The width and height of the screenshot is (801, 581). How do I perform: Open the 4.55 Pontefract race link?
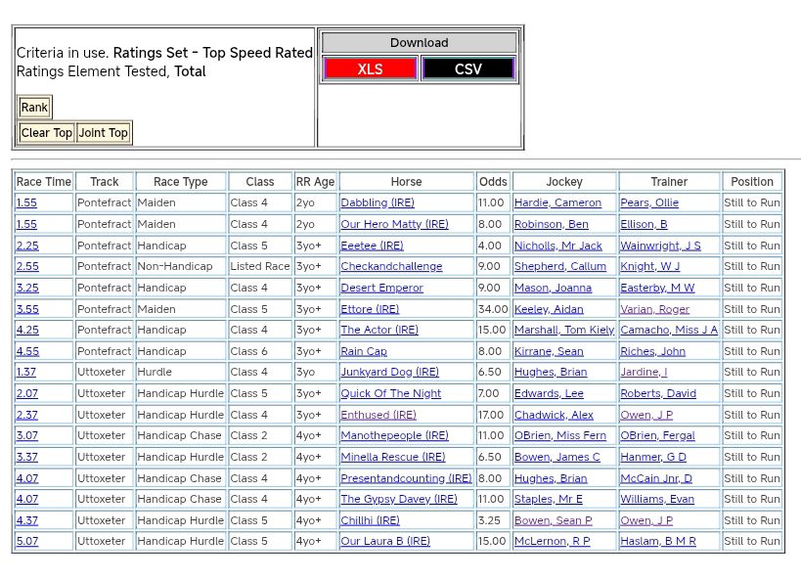click(27, 351)
